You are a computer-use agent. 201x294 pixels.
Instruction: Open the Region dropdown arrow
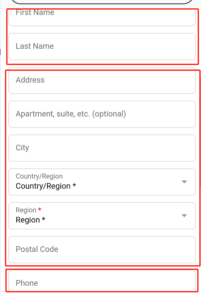point(184,216)
